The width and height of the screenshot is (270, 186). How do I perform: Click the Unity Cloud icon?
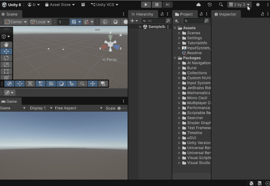(198, 5)
